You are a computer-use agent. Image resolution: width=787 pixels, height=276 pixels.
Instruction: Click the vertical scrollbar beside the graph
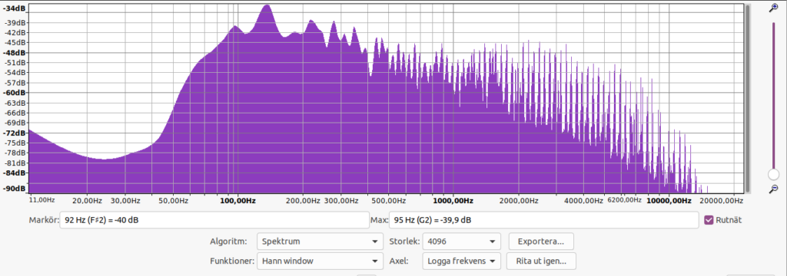(748, 98)
